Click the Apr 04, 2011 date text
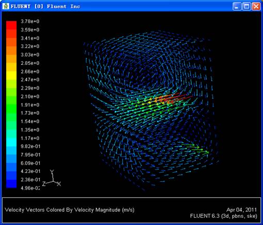This screenshot has width=263, height=225. coord(241,210)
